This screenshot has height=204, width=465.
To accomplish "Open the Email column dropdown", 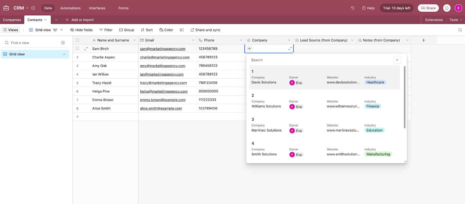I will tap(193, 40).
